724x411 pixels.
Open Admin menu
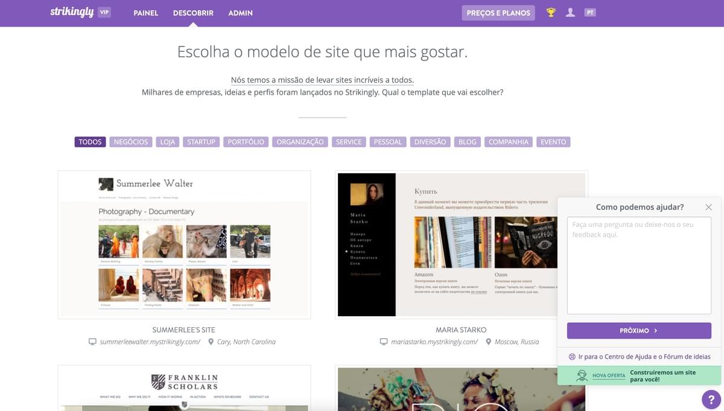pos(241,13)
